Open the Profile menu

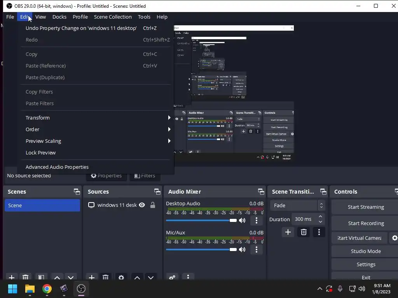(80, 17)
